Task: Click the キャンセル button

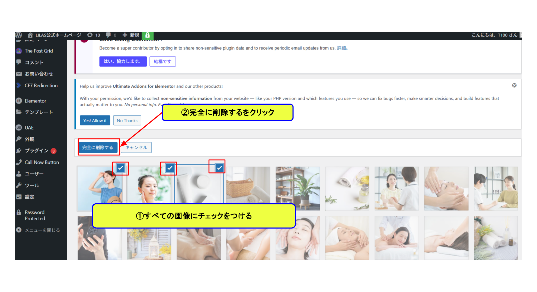Action: (x=136, y=147)
